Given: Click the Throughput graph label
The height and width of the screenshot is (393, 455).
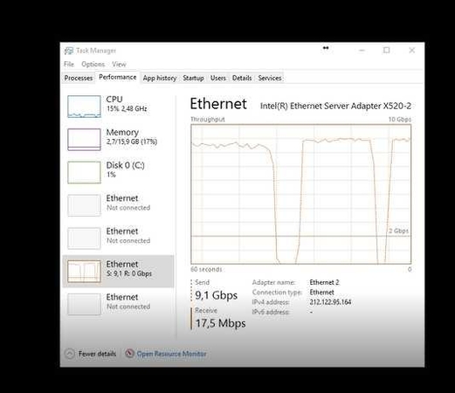Looking at the screenshot, I should coord(208,120).
